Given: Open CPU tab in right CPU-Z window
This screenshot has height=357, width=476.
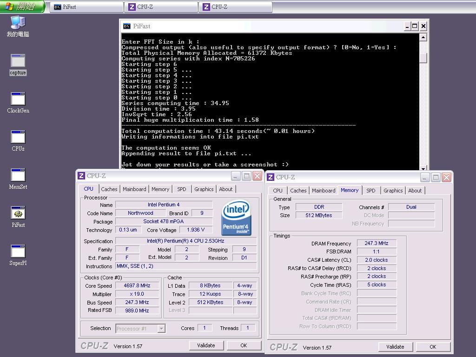Looking at the screenshot, I should (x=278, y=190).
